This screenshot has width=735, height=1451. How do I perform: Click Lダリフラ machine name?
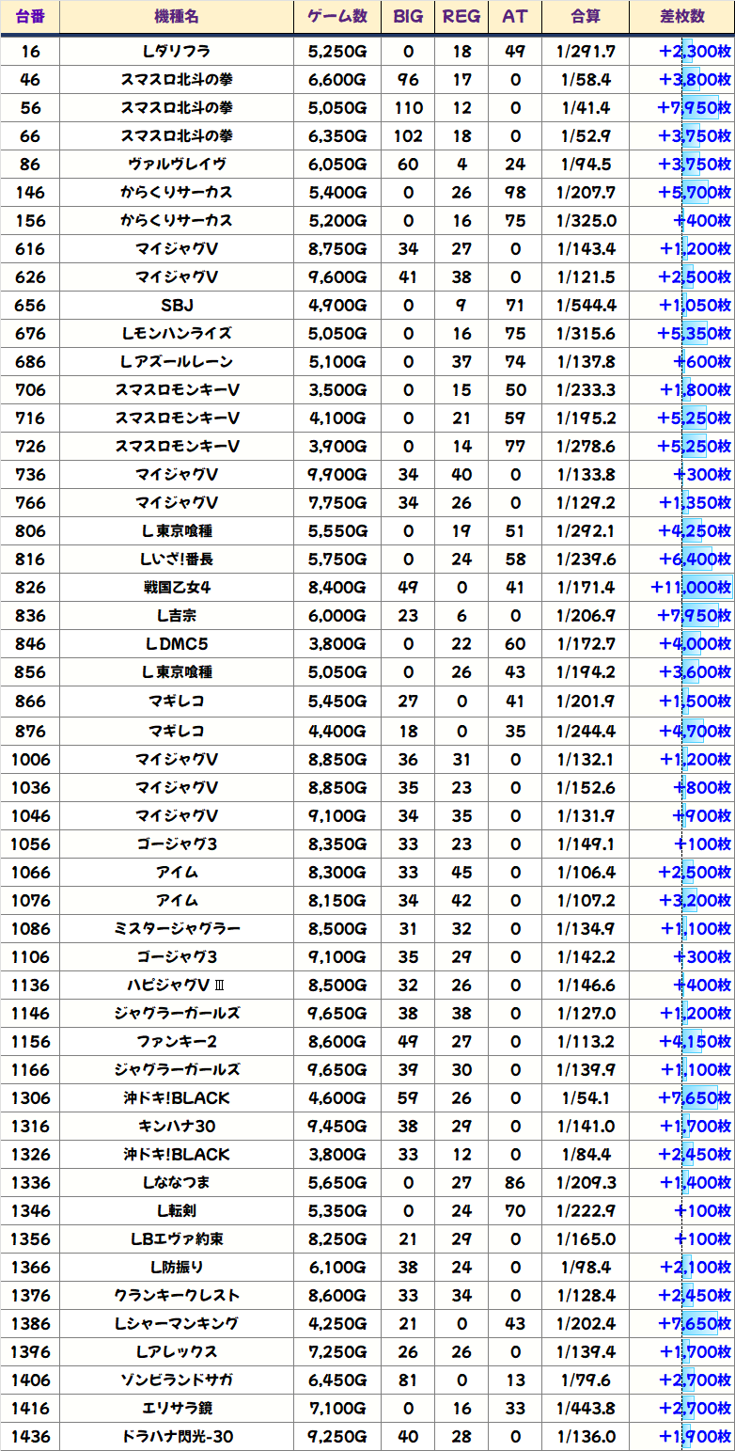click(x=177, y=52)
